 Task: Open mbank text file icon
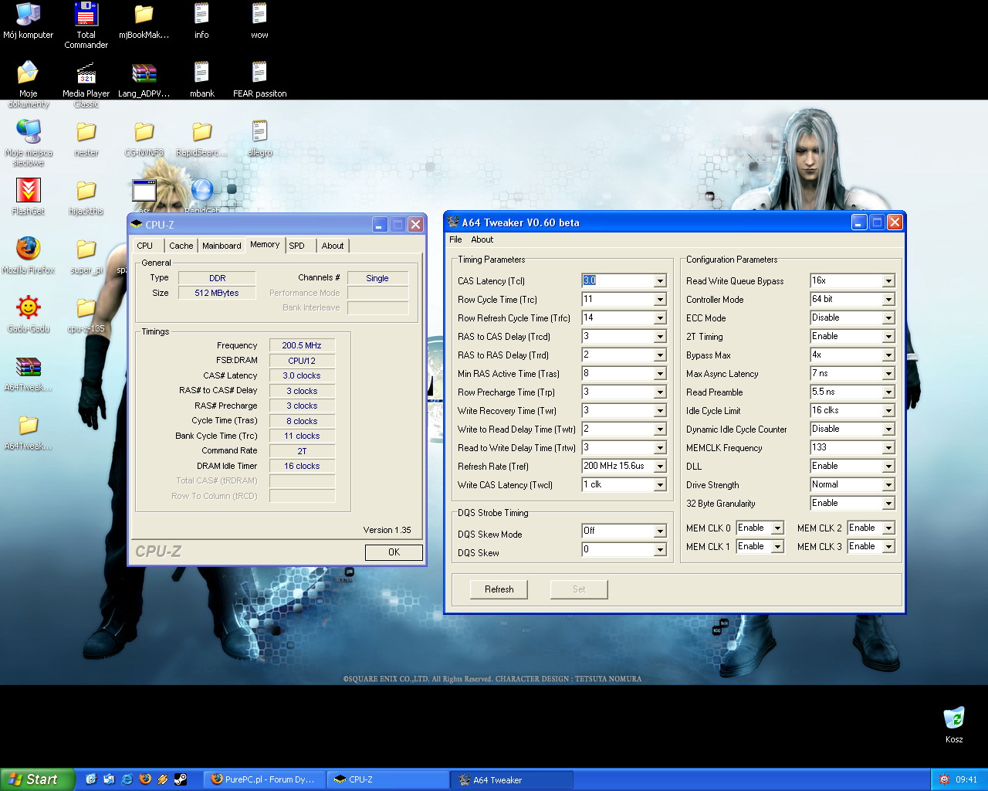[x=201, y=80]
